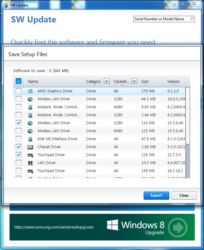This screenshot has height=250, width=204.
Task: Open the Operating system filter dropdown
Action: 134,81
